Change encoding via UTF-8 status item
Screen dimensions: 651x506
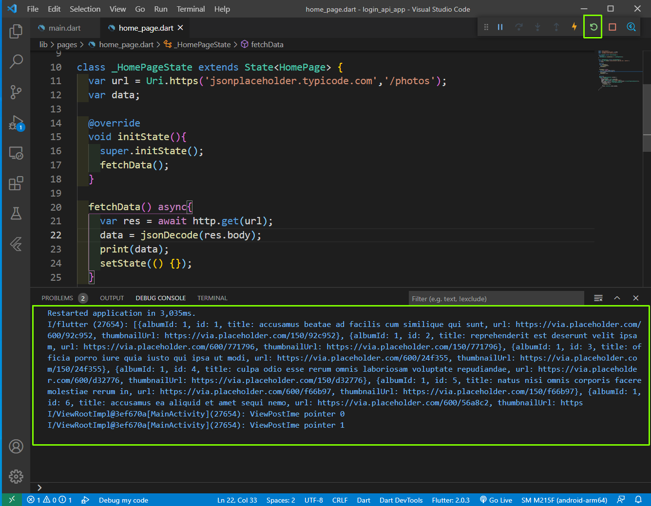[x=314, y=500]
